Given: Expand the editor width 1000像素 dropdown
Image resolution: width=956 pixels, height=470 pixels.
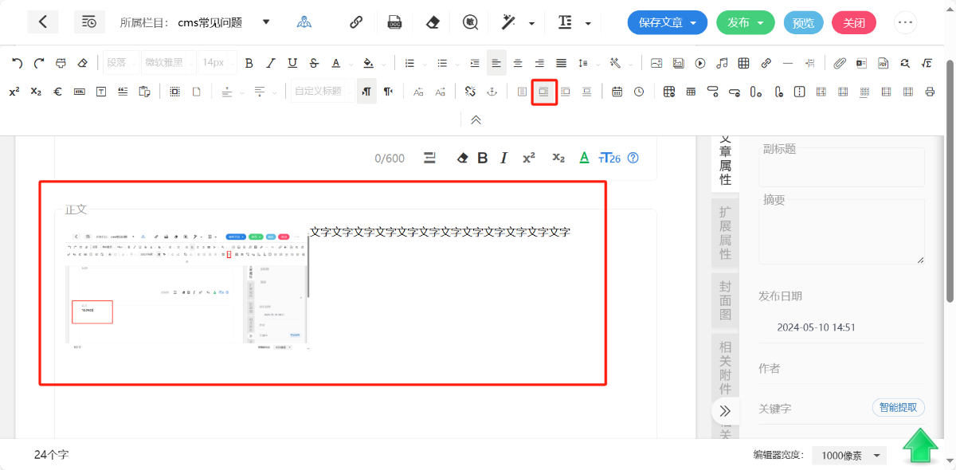Looking at the screenshot, I should (849, 456).
